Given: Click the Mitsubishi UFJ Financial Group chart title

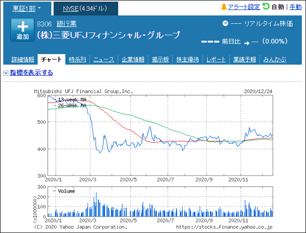Looking at the screenshot, I should point(83,91).
